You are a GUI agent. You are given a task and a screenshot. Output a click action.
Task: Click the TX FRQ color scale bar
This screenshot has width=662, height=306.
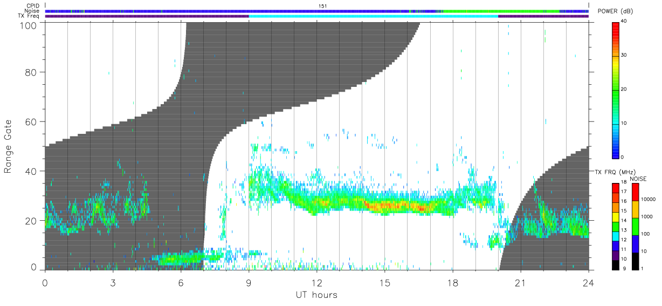coord(616,226)
